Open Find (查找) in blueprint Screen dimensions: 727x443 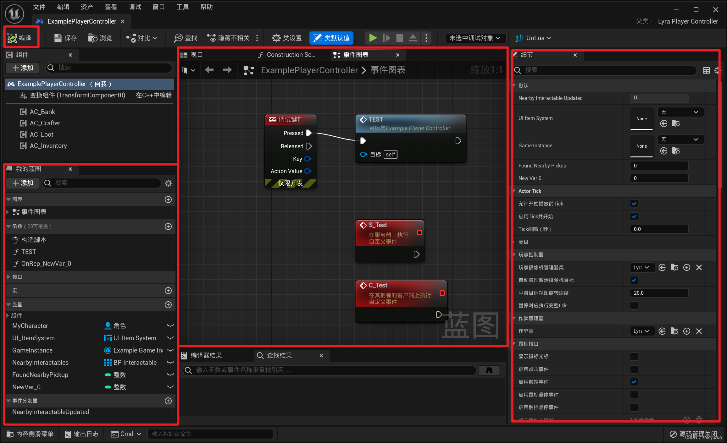[186, 38]
